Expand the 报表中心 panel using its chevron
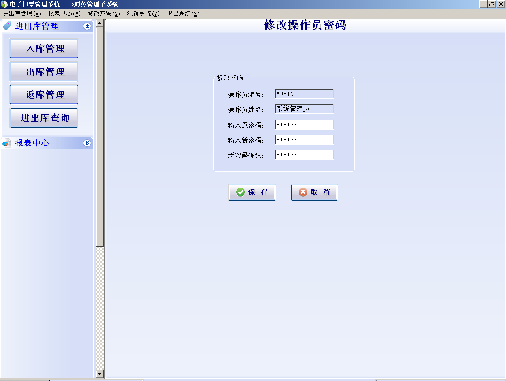 pos(87,143)
